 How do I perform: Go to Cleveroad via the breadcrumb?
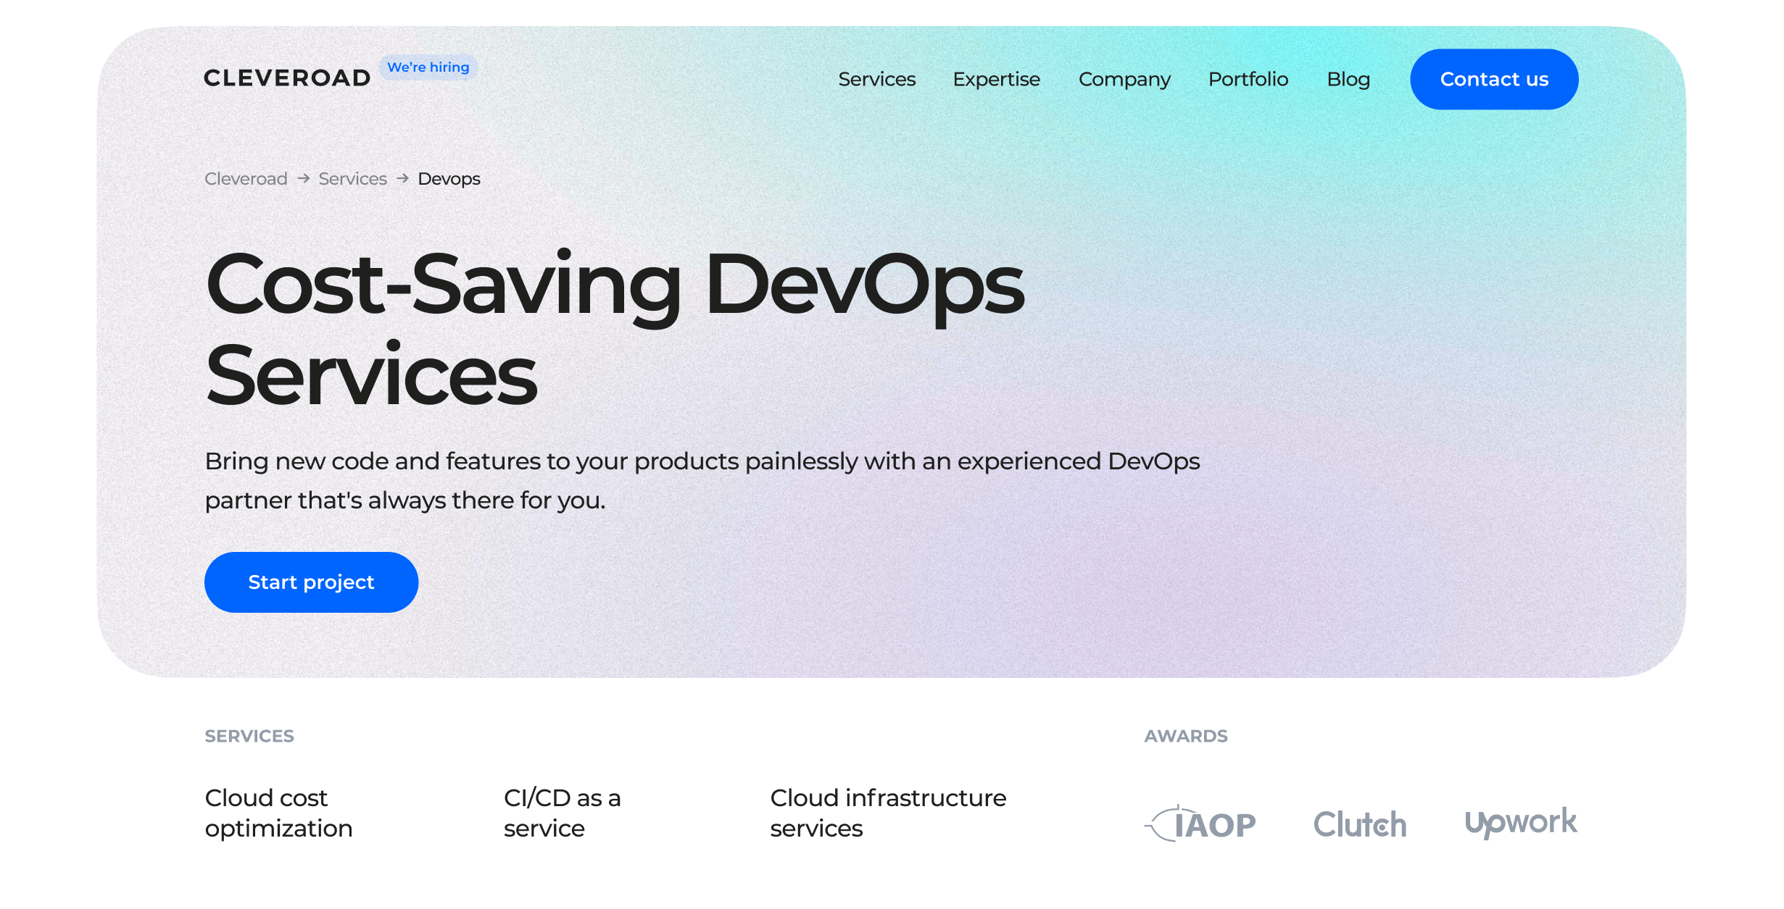pyautogui.click(x=245, y=178)
